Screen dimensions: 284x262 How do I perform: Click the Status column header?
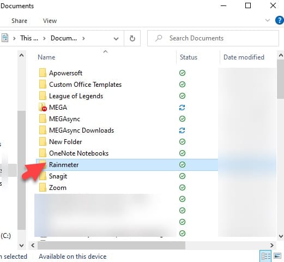pos(189,57)
